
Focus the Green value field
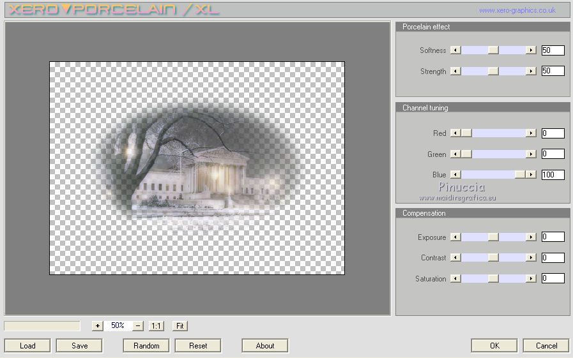point(553,154)
